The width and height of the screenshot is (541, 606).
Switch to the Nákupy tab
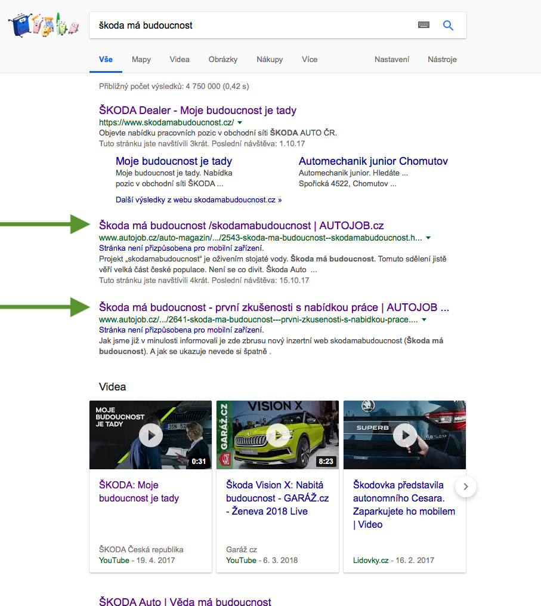(x=270, y=60)
